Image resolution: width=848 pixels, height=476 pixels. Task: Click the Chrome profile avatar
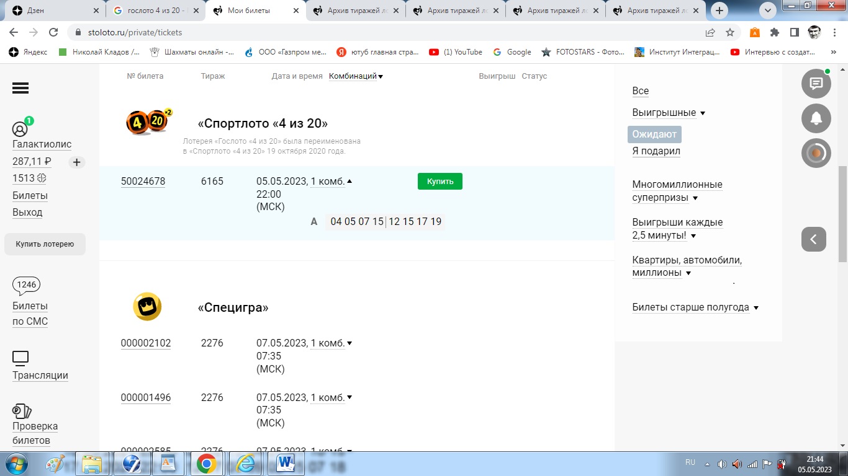(814, 32)
